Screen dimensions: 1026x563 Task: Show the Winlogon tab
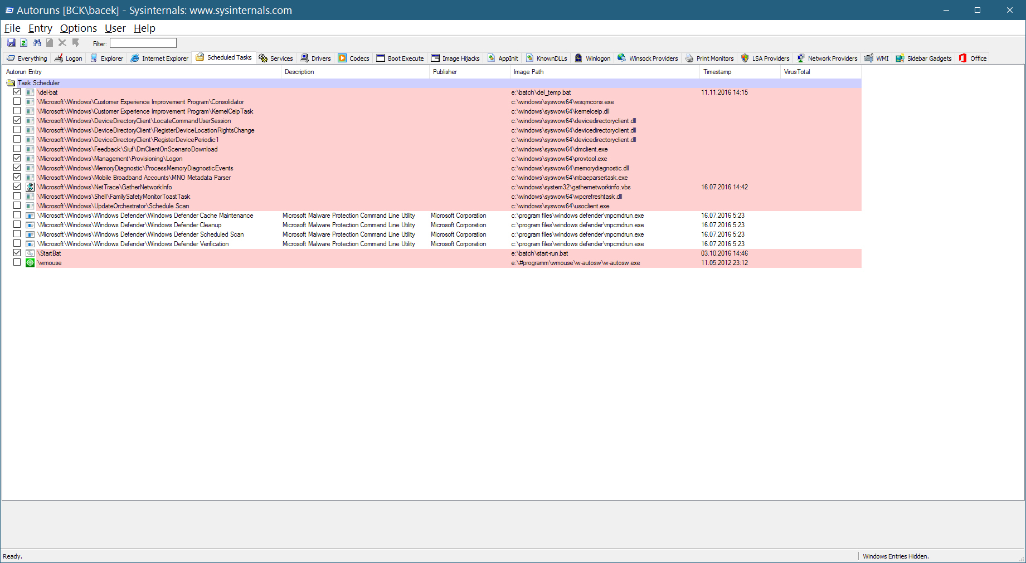[592, 58]
